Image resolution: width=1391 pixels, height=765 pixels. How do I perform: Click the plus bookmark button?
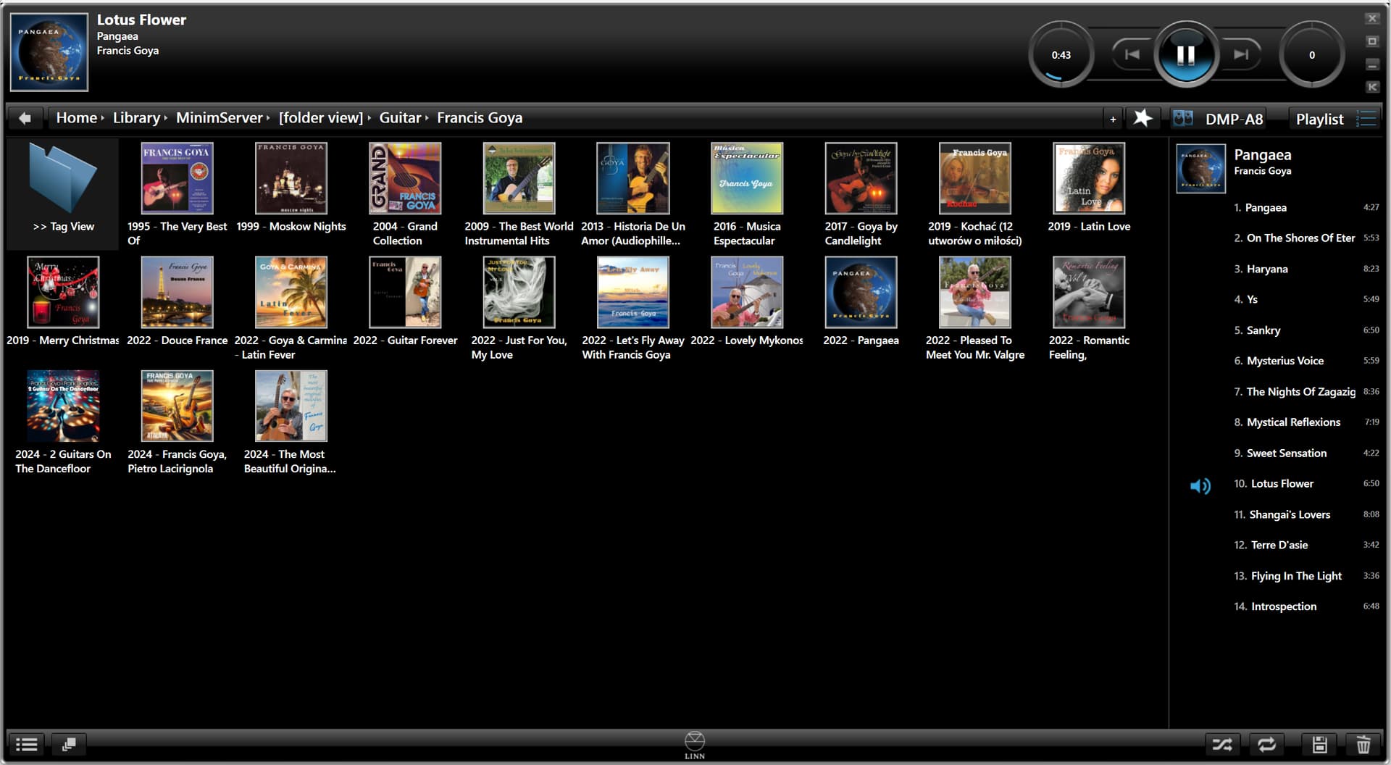[x=1113, y=119]
